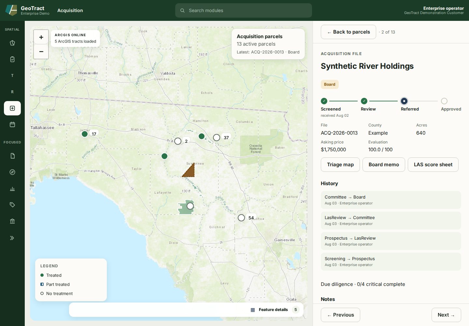
Task: Click the white marker on green Lafayette tract
Action: (x=190, y=206)
